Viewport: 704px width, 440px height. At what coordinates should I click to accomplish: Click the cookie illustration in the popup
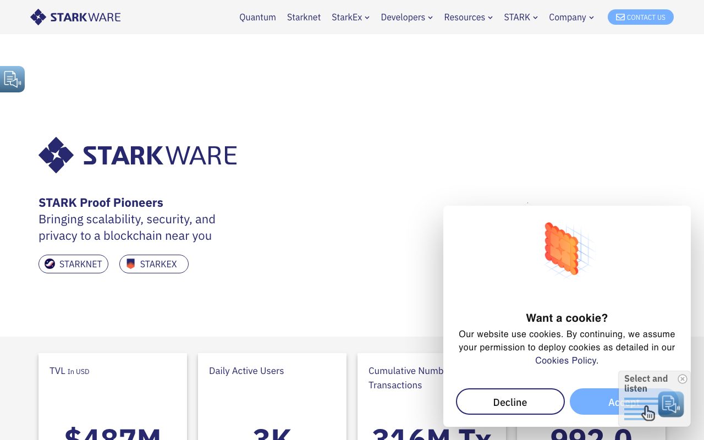pyautogui.click(x=566, y=249)
